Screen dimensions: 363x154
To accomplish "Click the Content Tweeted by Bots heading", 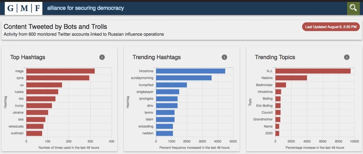I will (55, 27).
